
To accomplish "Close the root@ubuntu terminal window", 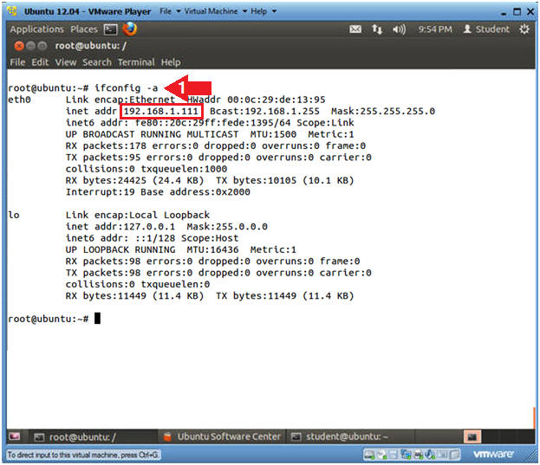I will pyautogui.click(x=19, y=46).
